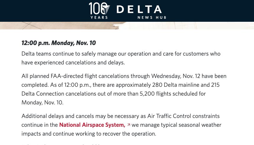This screenshot has height=145, width=254.
Task: Click the header photo strip below the banner
Action: (127, 26)
